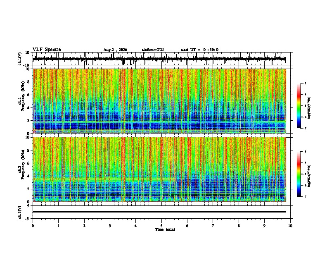Click the "station=OUI" header label
This screenshot has height=253, width=327.
tap(153, 50)
